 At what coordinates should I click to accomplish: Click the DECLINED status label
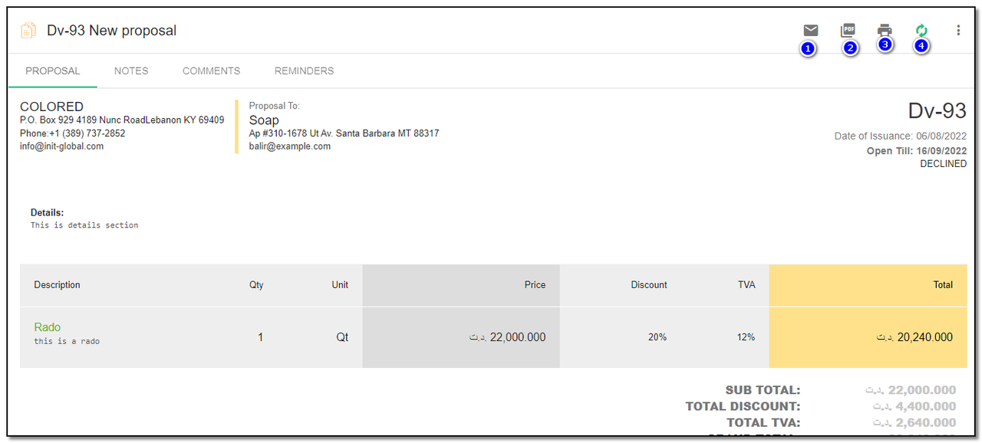click(943, 164)
